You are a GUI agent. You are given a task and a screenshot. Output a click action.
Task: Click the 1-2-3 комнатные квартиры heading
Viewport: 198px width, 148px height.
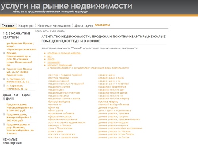pyautogui.click(x=17, y=36)
